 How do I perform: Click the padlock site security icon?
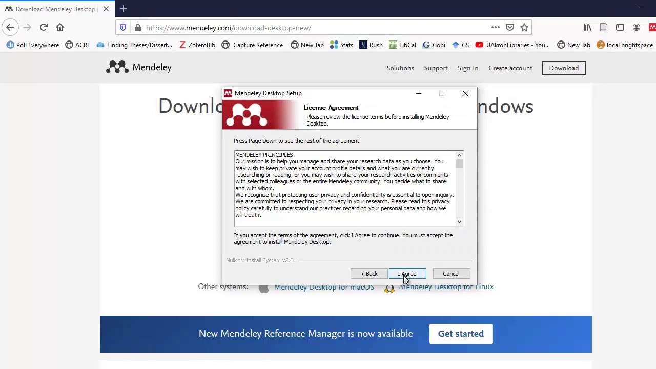pyautogui.click(x=137, y=28)
